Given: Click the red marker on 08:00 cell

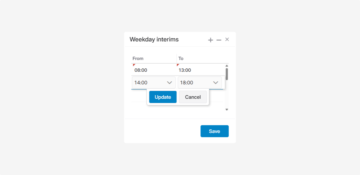Looking at the screenshot, I should [134, 65].
